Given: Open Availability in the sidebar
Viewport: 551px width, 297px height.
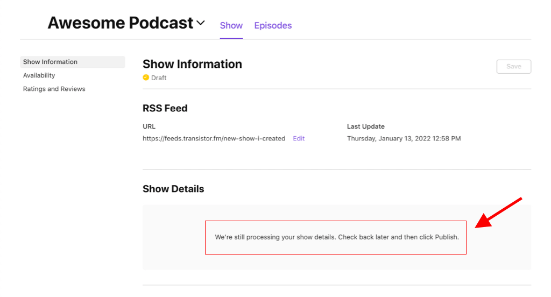Looking at the screenshot, I should point(39,75).
